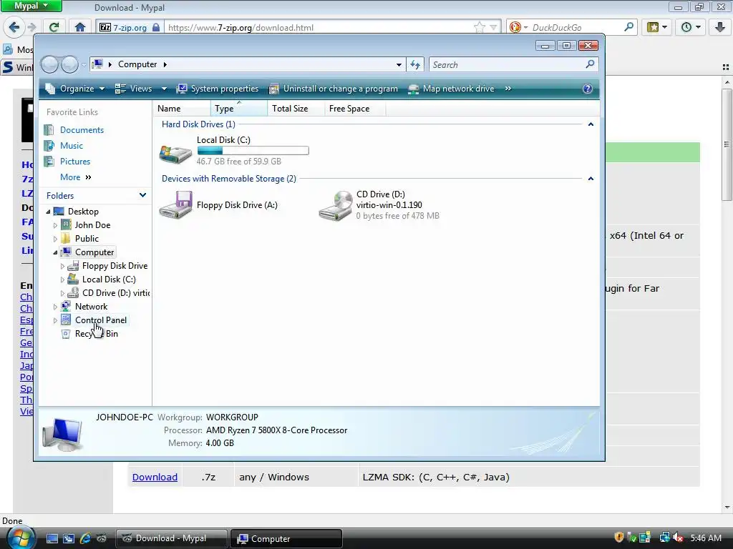
Task: Click the Windows Start orb
Action: point(19,538)
